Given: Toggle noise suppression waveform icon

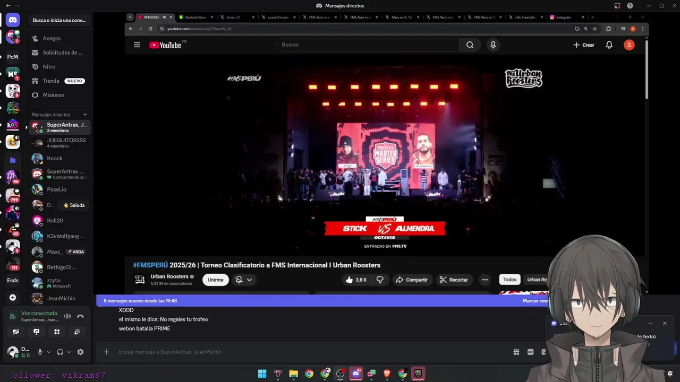Looking at the screenshot, I should coord(67,316).
